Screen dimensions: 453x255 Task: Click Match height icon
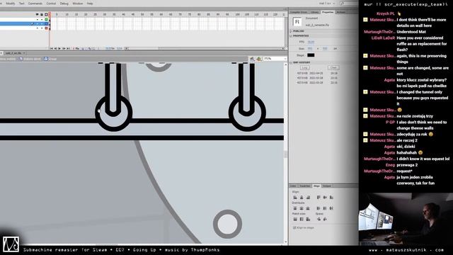302,219
